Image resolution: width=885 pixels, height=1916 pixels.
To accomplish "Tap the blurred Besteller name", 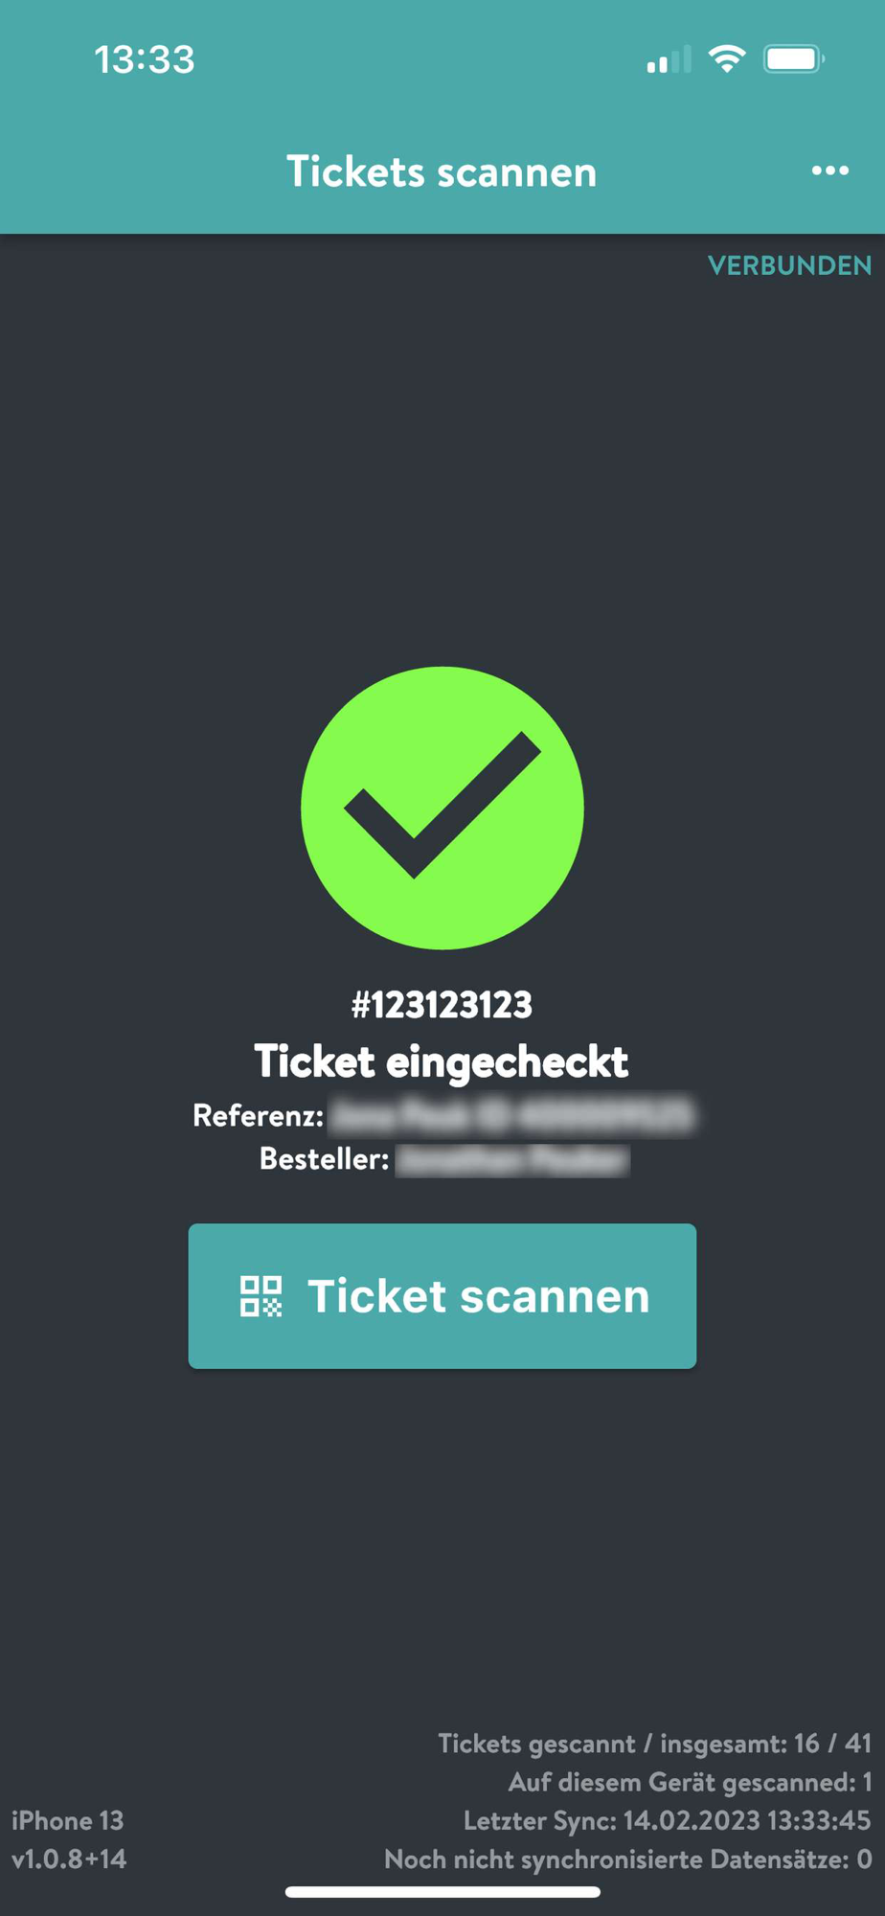I will coord(512,1159).
